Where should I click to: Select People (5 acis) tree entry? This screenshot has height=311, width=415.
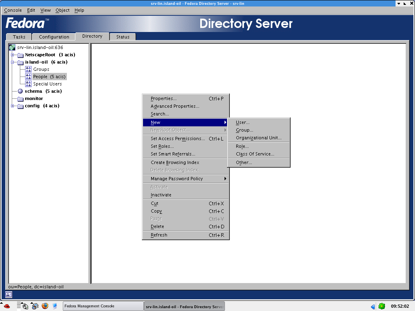coord(49,77)
